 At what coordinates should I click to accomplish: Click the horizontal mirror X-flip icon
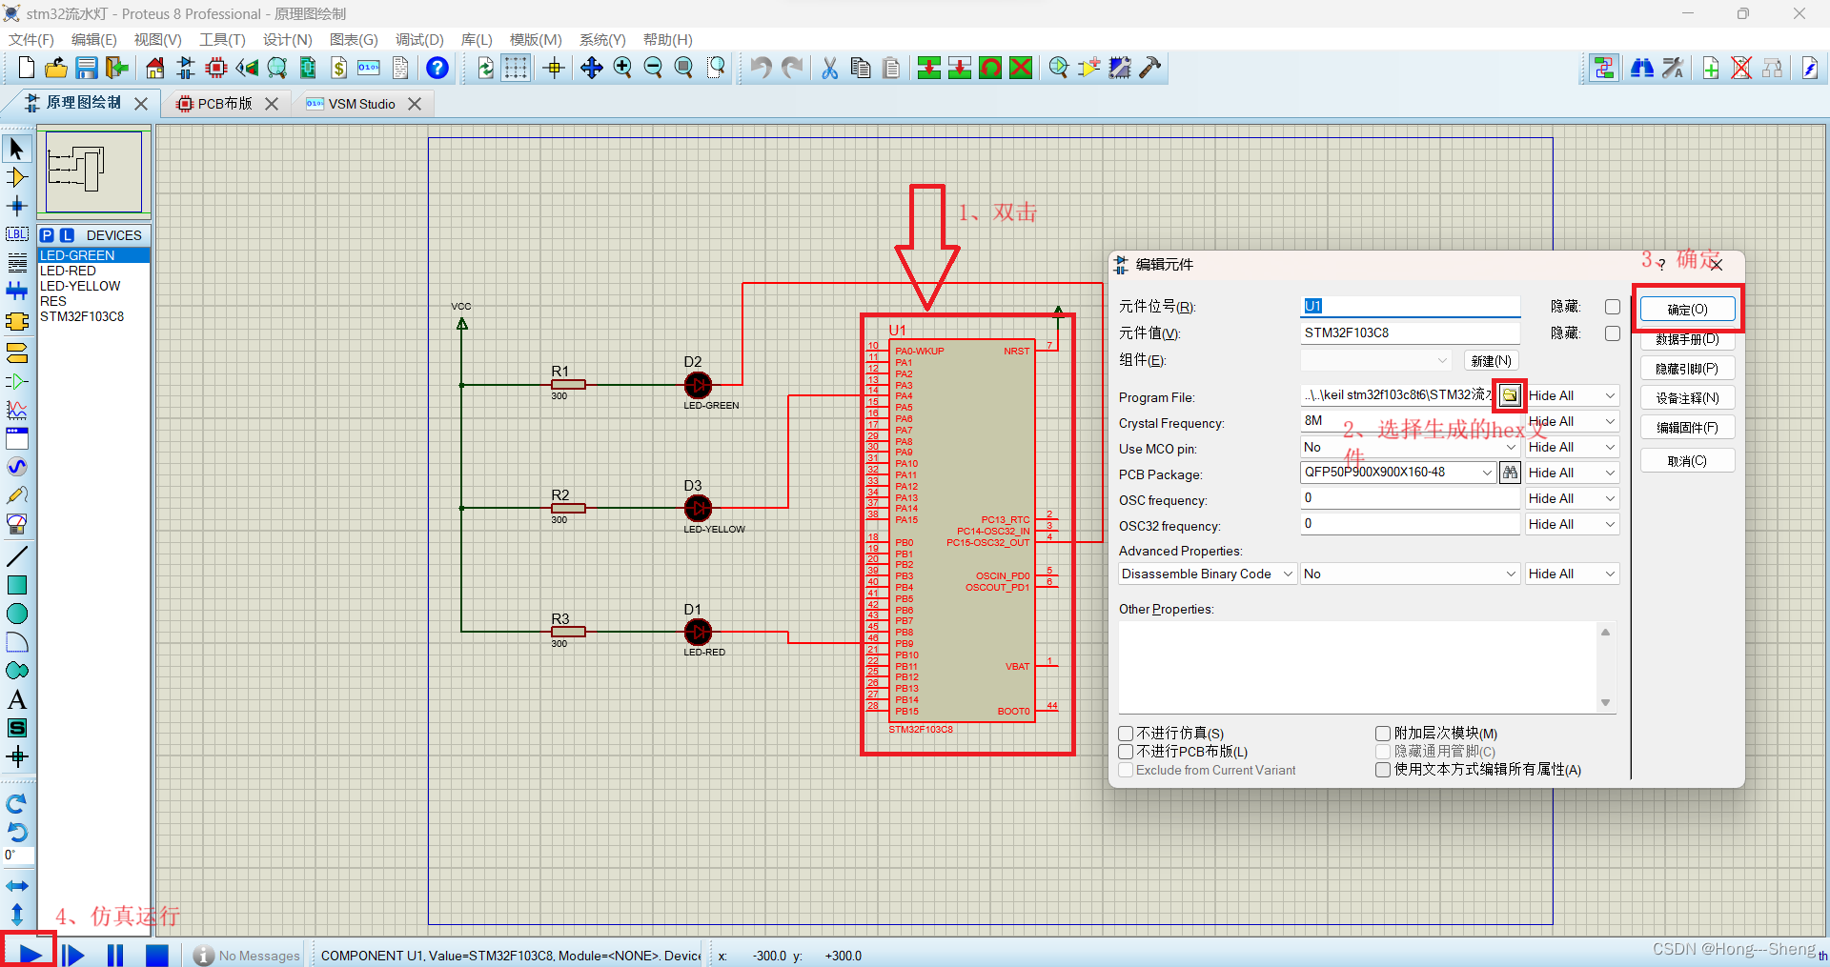(17, 886)
